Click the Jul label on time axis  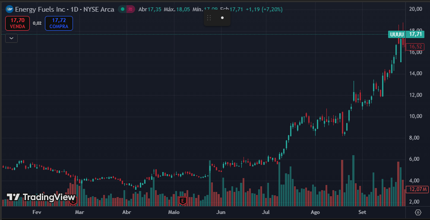click(x=266, y=212)
